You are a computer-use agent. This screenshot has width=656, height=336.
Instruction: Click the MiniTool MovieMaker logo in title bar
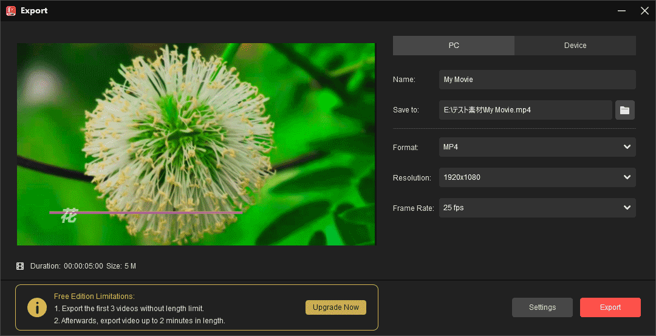click(10, 10)
